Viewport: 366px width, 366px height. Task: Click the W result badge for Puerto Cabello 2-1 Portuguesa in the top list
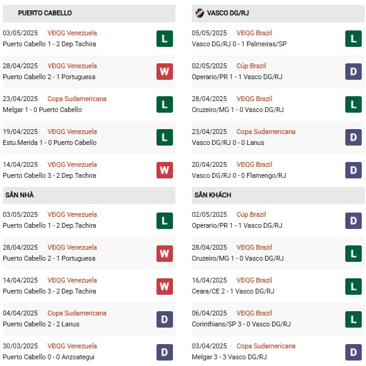(x=164, y=72)
